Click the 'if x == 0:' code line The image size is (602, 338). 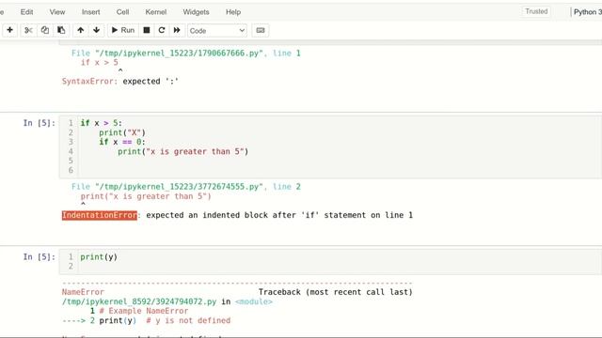point(122,142)
